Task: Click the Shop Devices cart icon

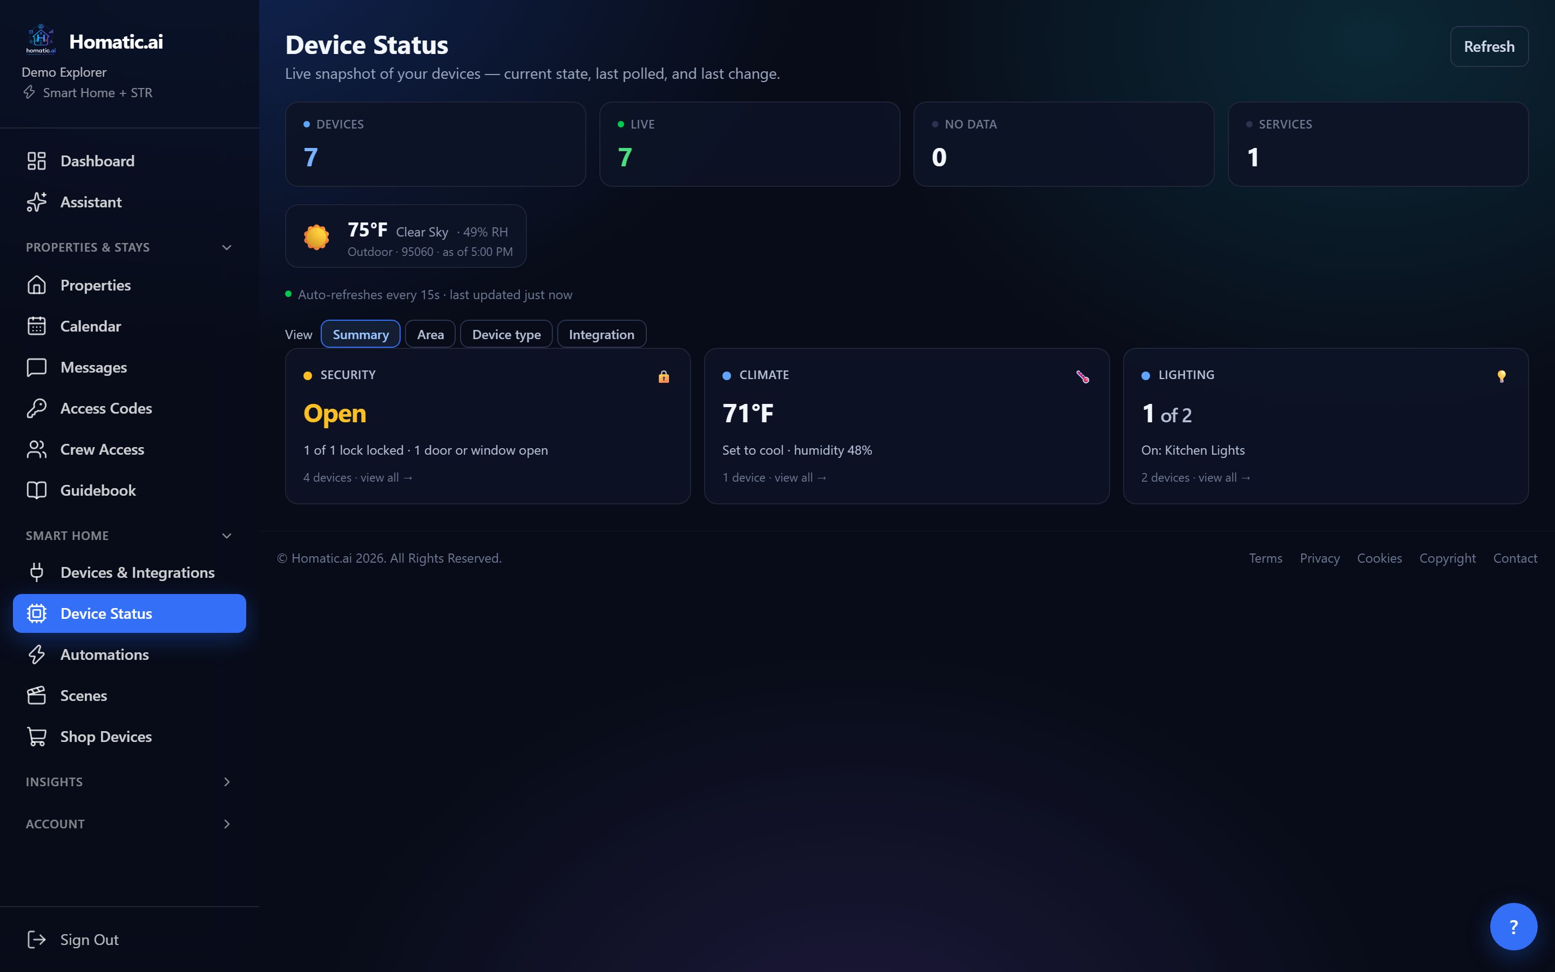Action: point(37,737)
